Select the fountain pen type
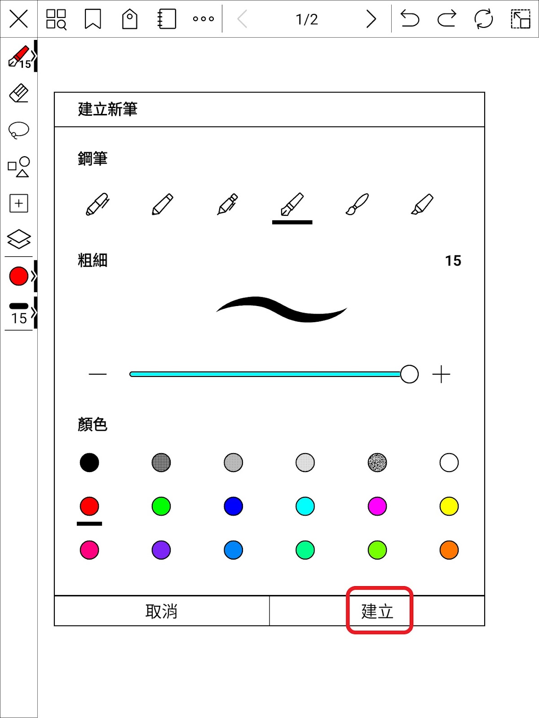Viewport: 539px width, 718px height. click(292, 204)
